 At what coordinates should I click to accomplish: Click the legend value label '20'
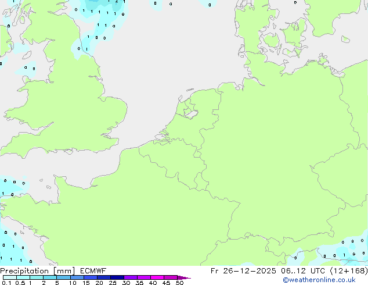tap(99, 283)
